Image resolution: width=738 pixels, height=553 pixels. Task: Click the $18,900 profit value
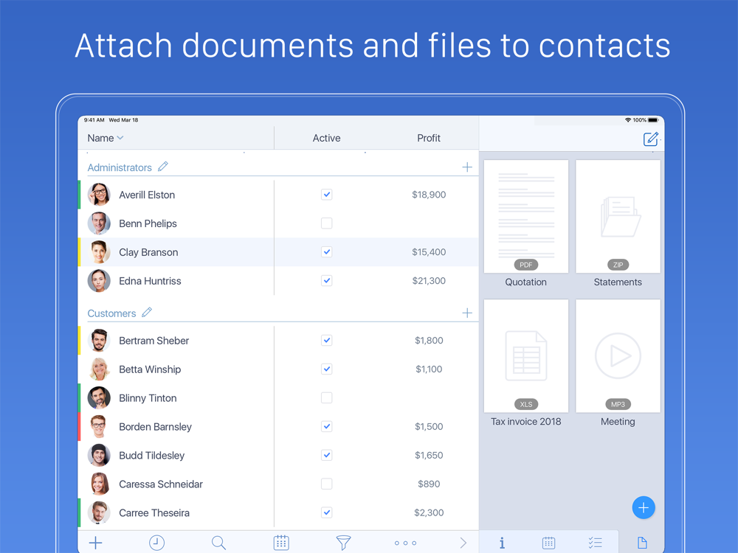coord(429,194)
